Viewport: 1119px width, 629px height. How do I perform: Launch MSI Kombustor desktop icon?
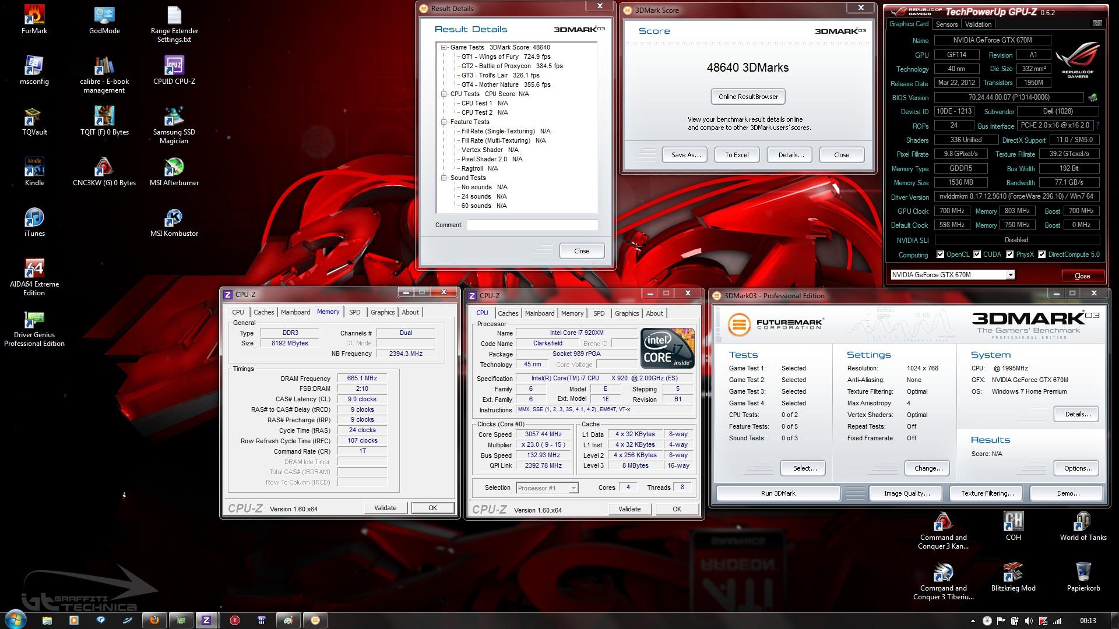(x=174, y=222)
